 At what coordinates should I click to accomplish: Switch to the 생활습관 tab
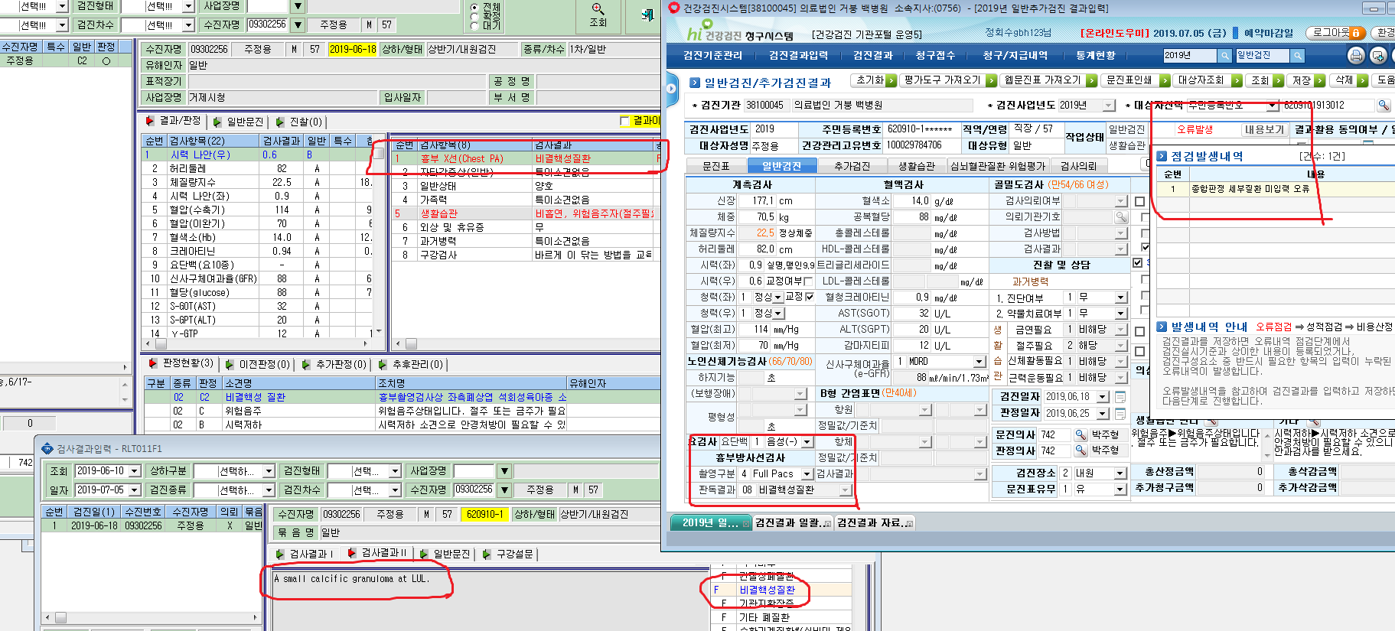point(917,166)
